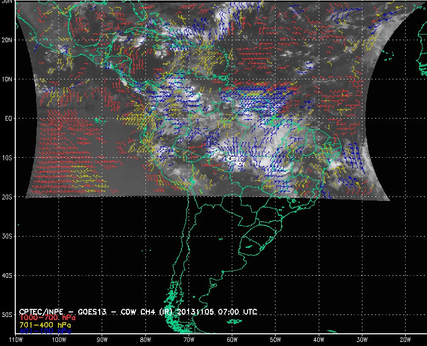Viewport: 427px width, 346px height.
Task: Click the red 1000-700 hPa legend entry
Action: tap(47, 318)
